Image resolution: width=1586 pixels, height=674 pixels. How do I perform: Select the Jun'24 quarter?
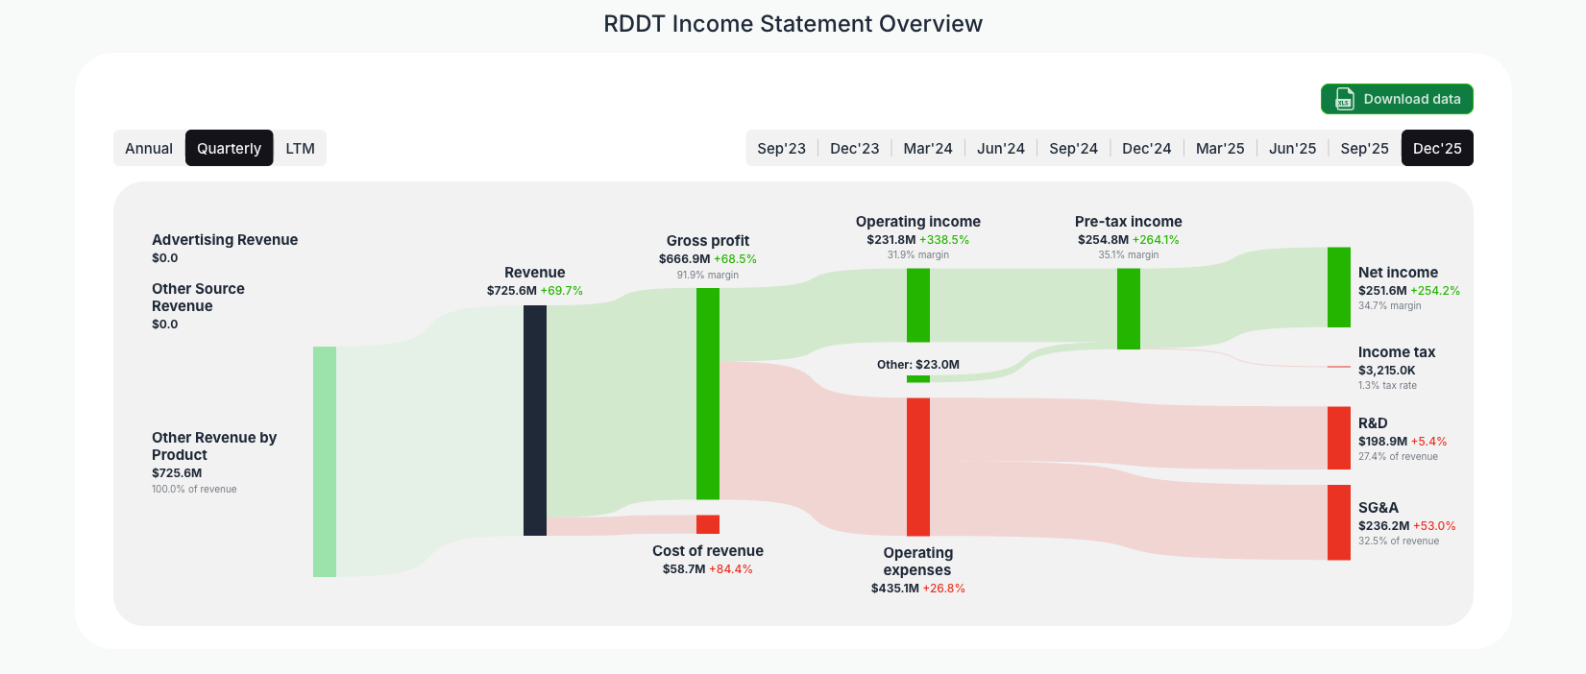click(1000, 148)
